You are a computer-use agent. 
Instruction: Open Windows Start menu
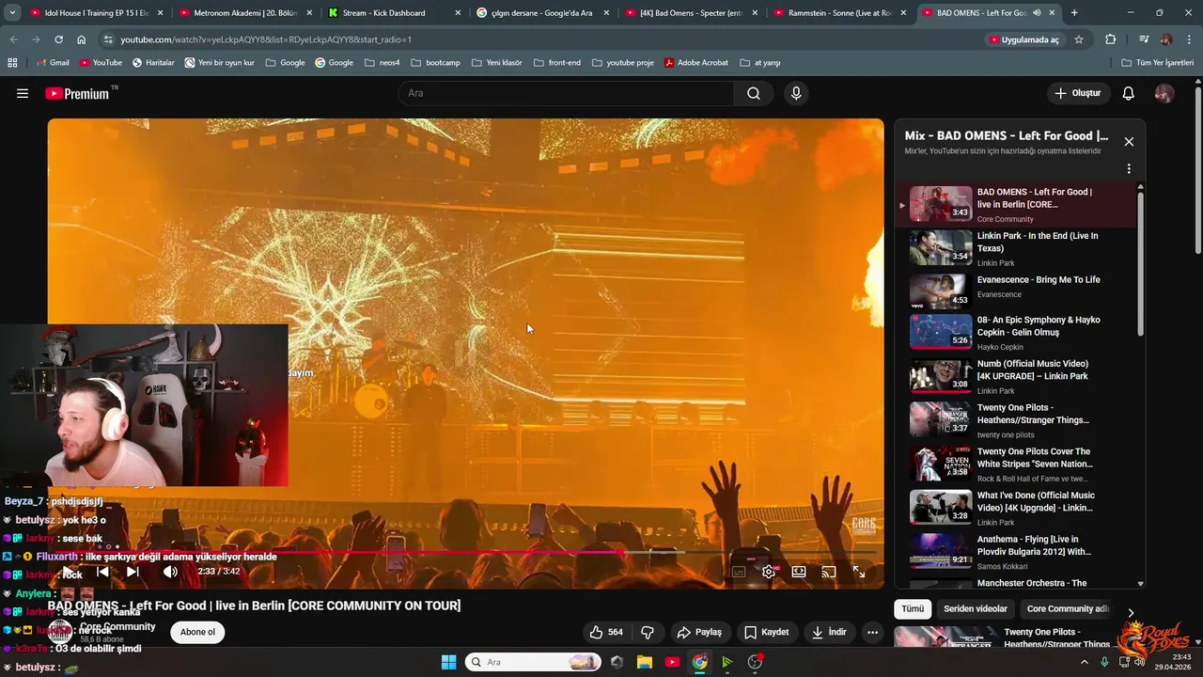pos(448,662)
